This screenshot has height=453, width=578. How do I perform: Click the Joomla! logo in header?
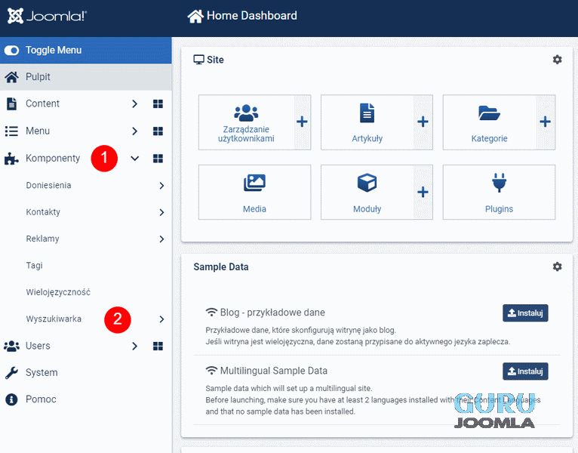[x=48, y=16]
